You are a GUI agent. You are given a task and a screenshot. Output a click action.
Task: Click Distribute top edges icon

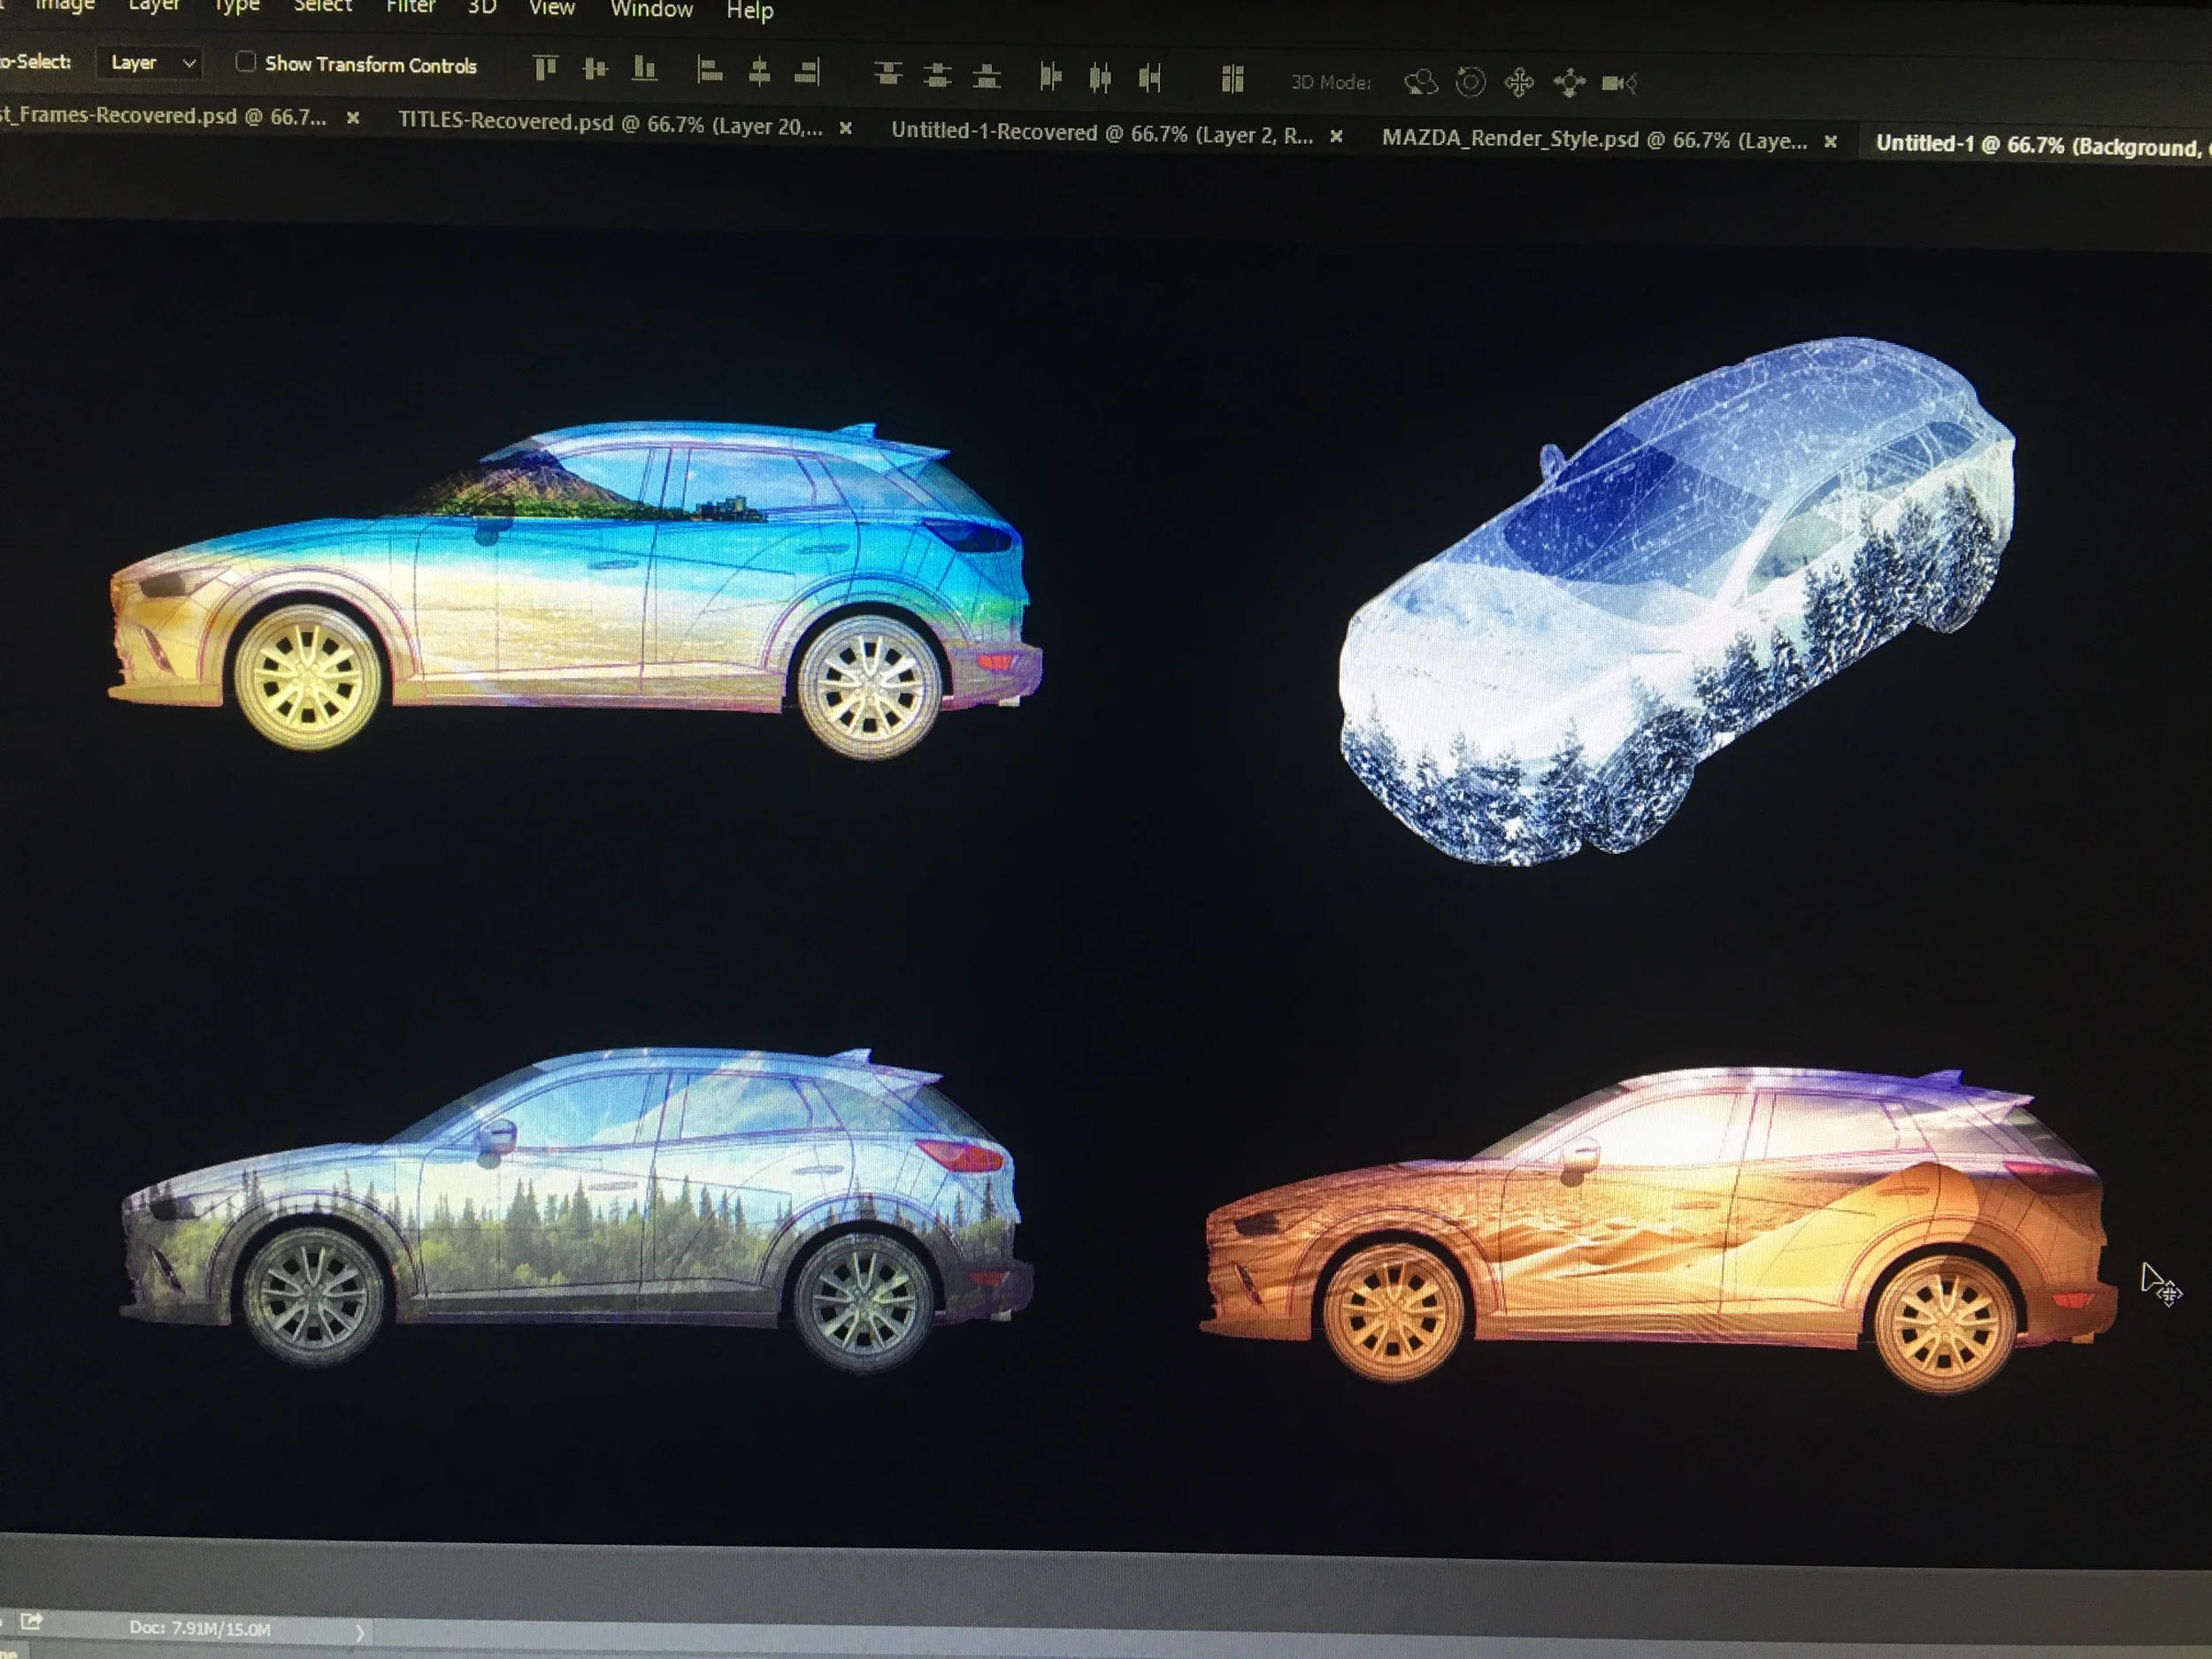point(888,74)
